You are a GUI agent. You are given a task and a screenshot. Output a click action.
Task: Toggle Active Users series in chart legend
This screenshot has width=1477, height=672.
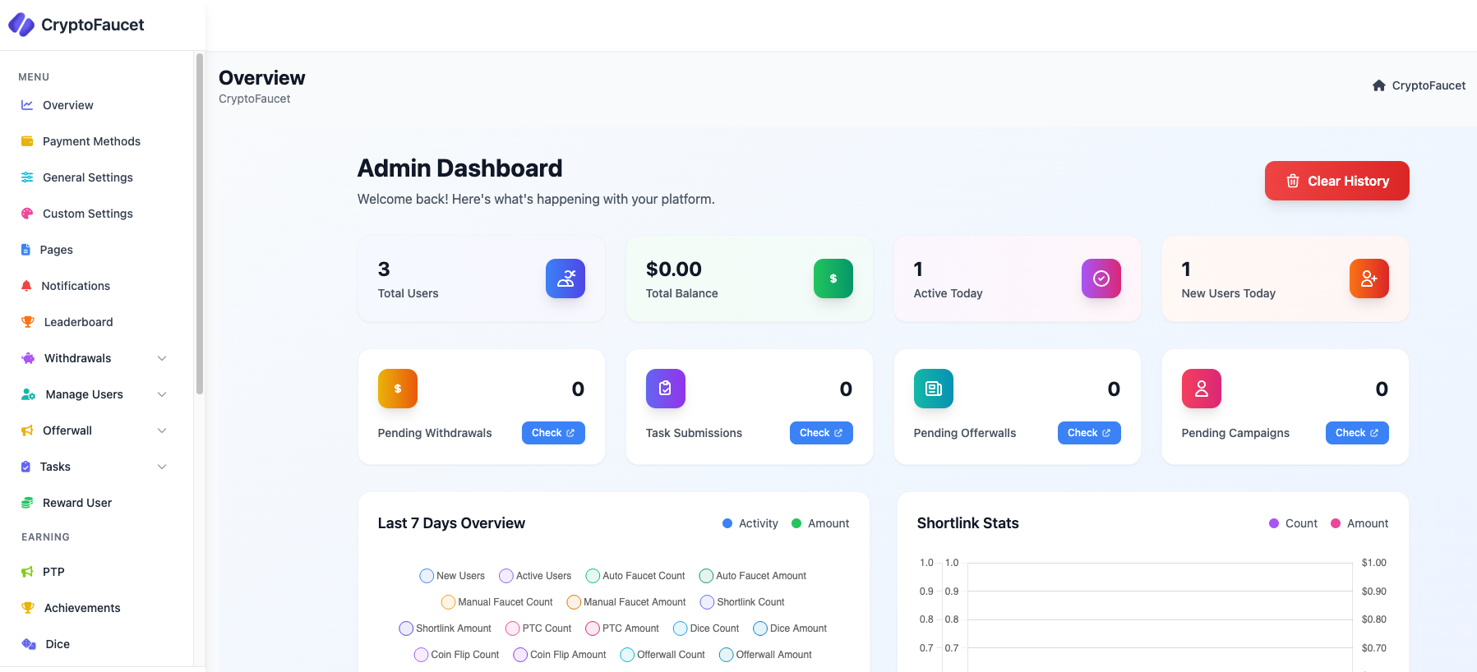(535, 576)
